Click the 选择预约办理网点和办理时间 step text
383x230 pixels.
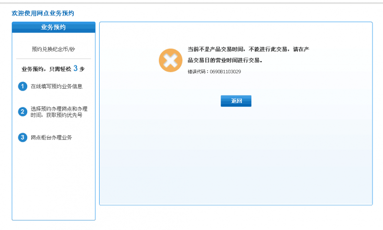point(59,109)
